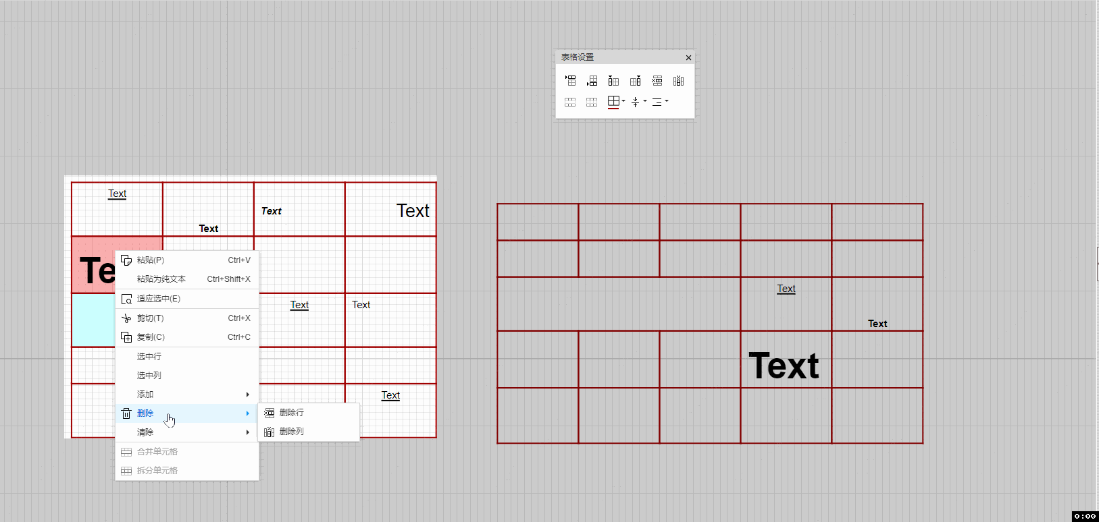This screenshot has height=522, width=1099.
Task: Click the greyed 合并单元格 menu entry
Action: pos(187,452)
